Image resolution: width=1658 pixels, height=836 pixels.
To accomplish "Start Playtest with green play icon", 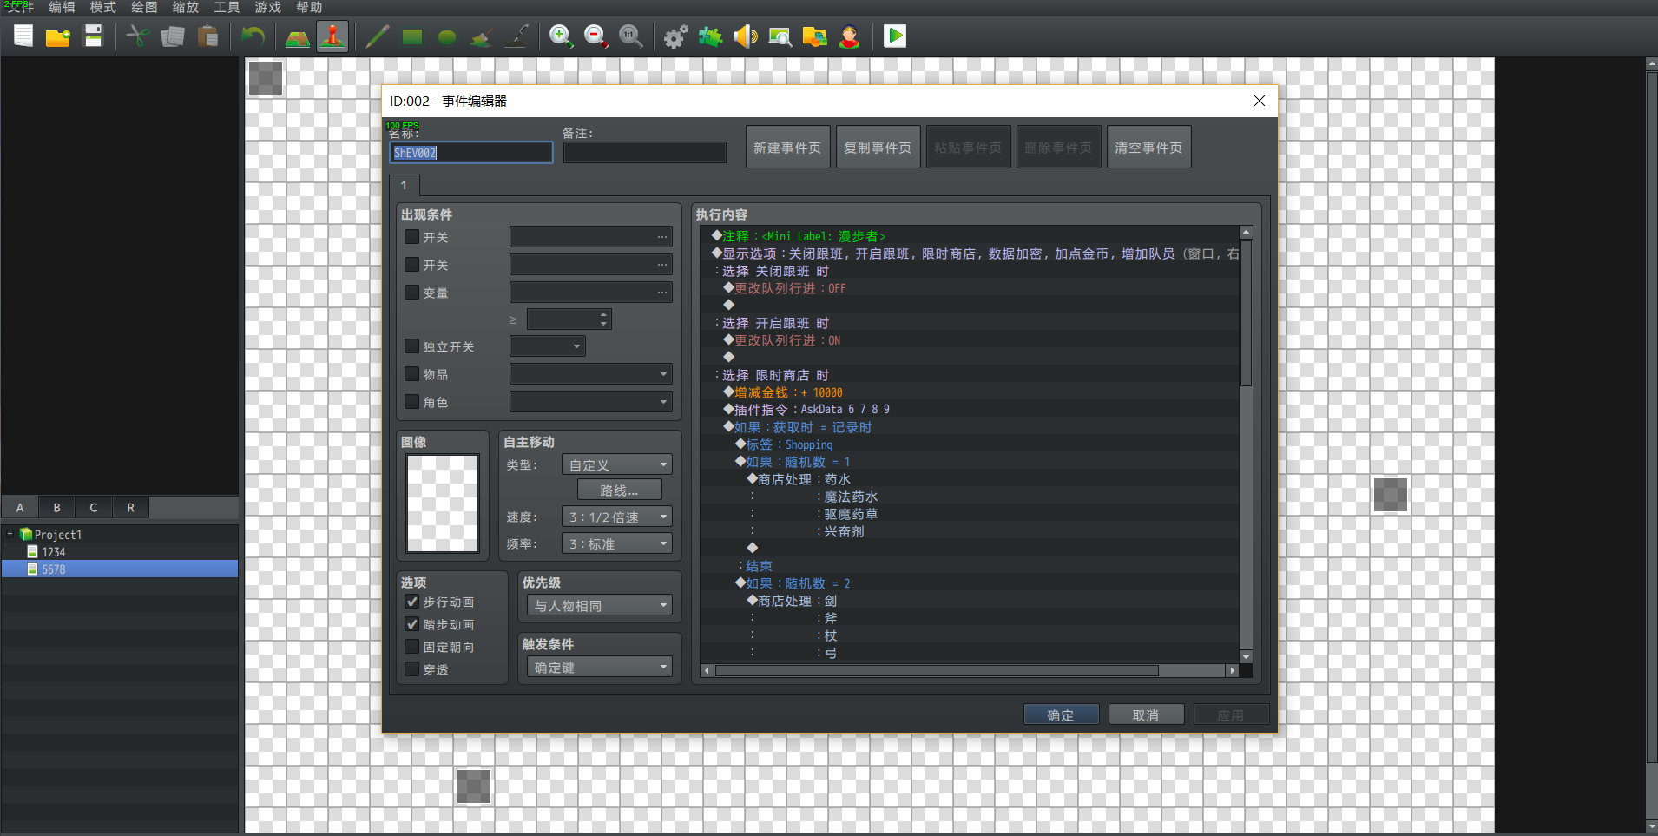I will coord(895,36).
